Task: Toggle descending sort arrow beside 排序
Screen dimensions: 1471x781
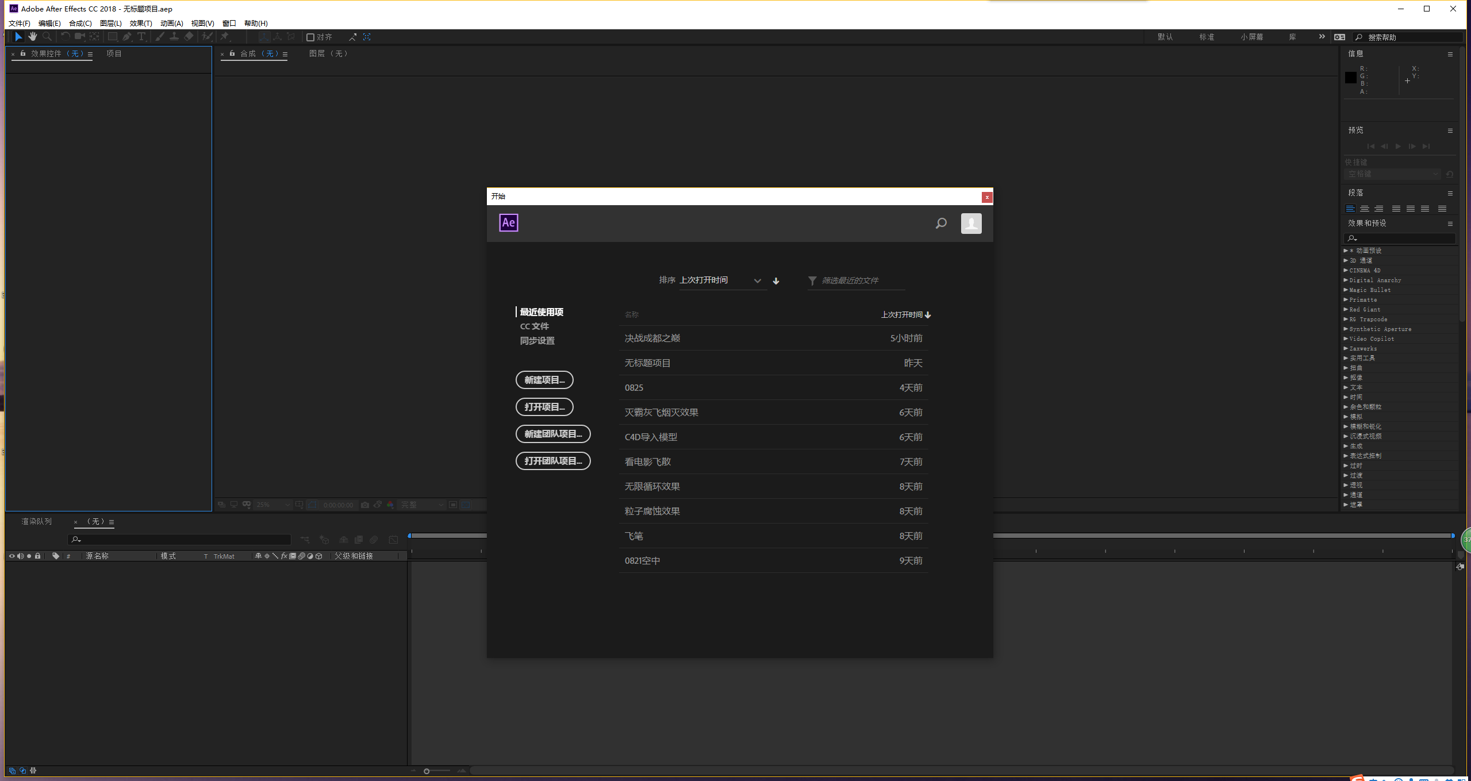Action: click(776, 280)
